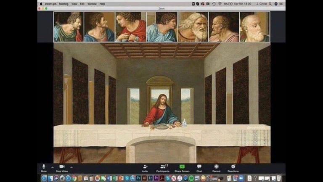The image size is (323, 182).
Task: Open Microsoft Word in the Dock
Action: (x=110, y=178)
